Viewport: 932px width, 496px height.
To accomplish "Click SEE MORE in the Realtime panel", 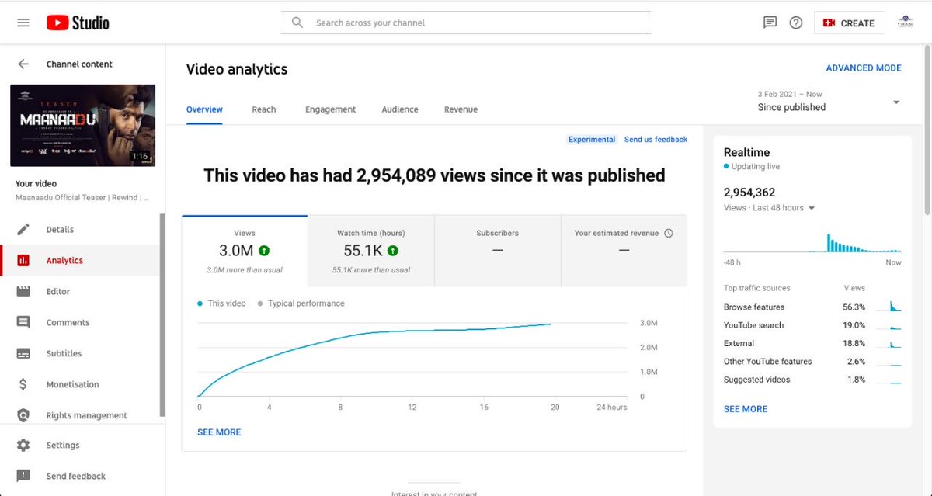I will click(746, 409).
